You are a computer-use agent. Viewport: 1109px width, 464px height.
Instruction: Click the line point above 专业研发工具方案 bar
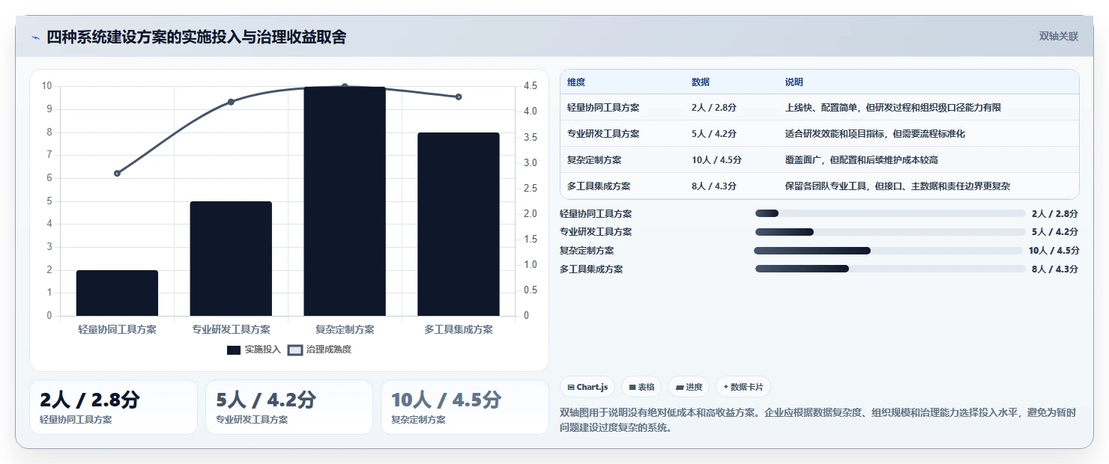point(231,102)
